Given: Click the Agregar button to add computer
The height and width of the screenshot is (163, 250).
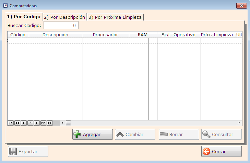Looking at the screenshot, I should (x=93, y=134).
